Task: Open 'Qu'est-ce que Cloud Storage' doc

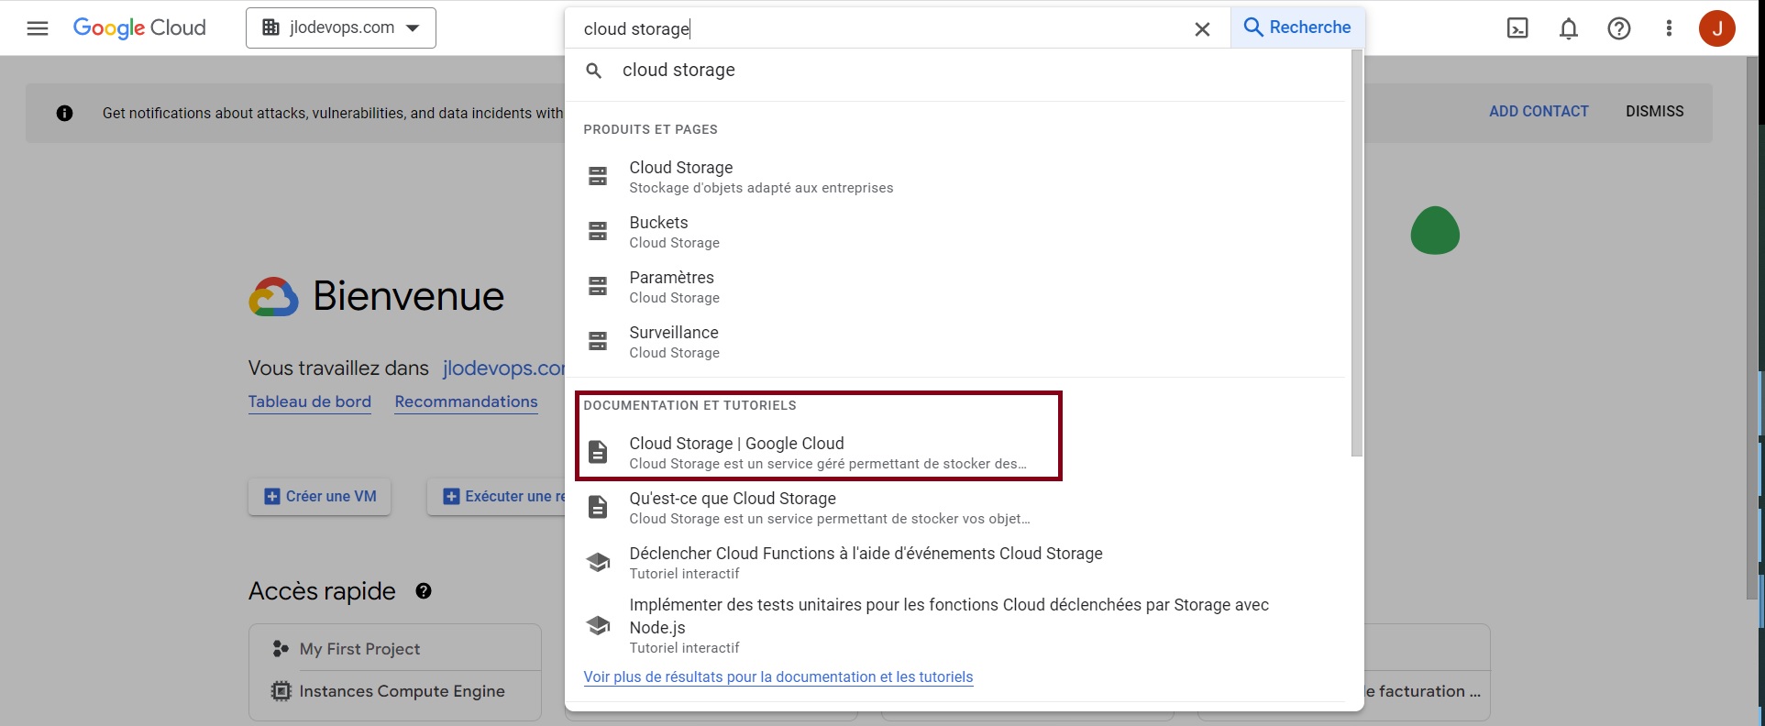Action: (955, 508)
